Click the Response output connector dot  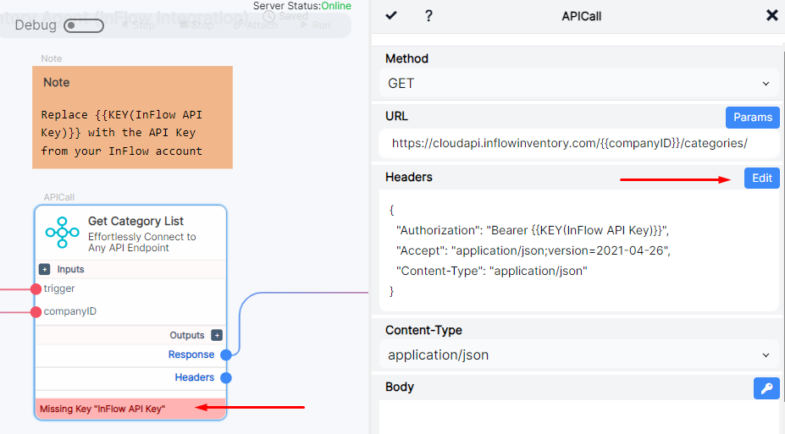pos(226,355)
